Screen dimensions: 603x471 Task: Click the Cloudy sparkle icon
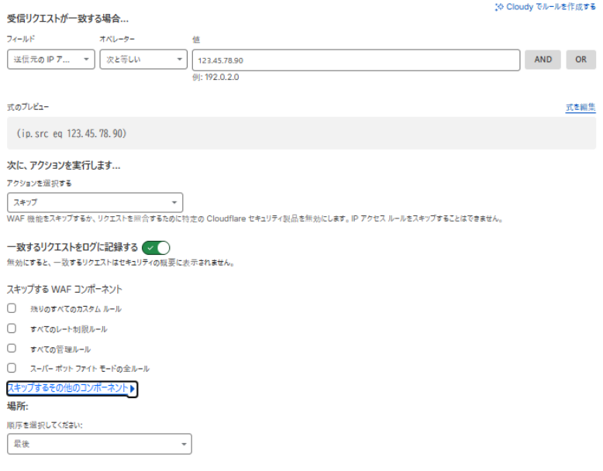[x=499, y=6]
